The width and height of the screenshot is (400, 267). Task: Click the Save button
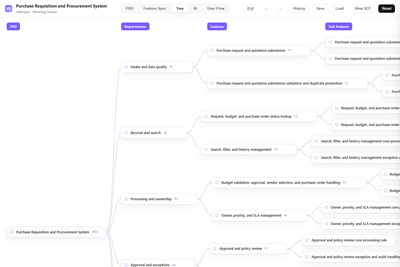click(320, 9)
